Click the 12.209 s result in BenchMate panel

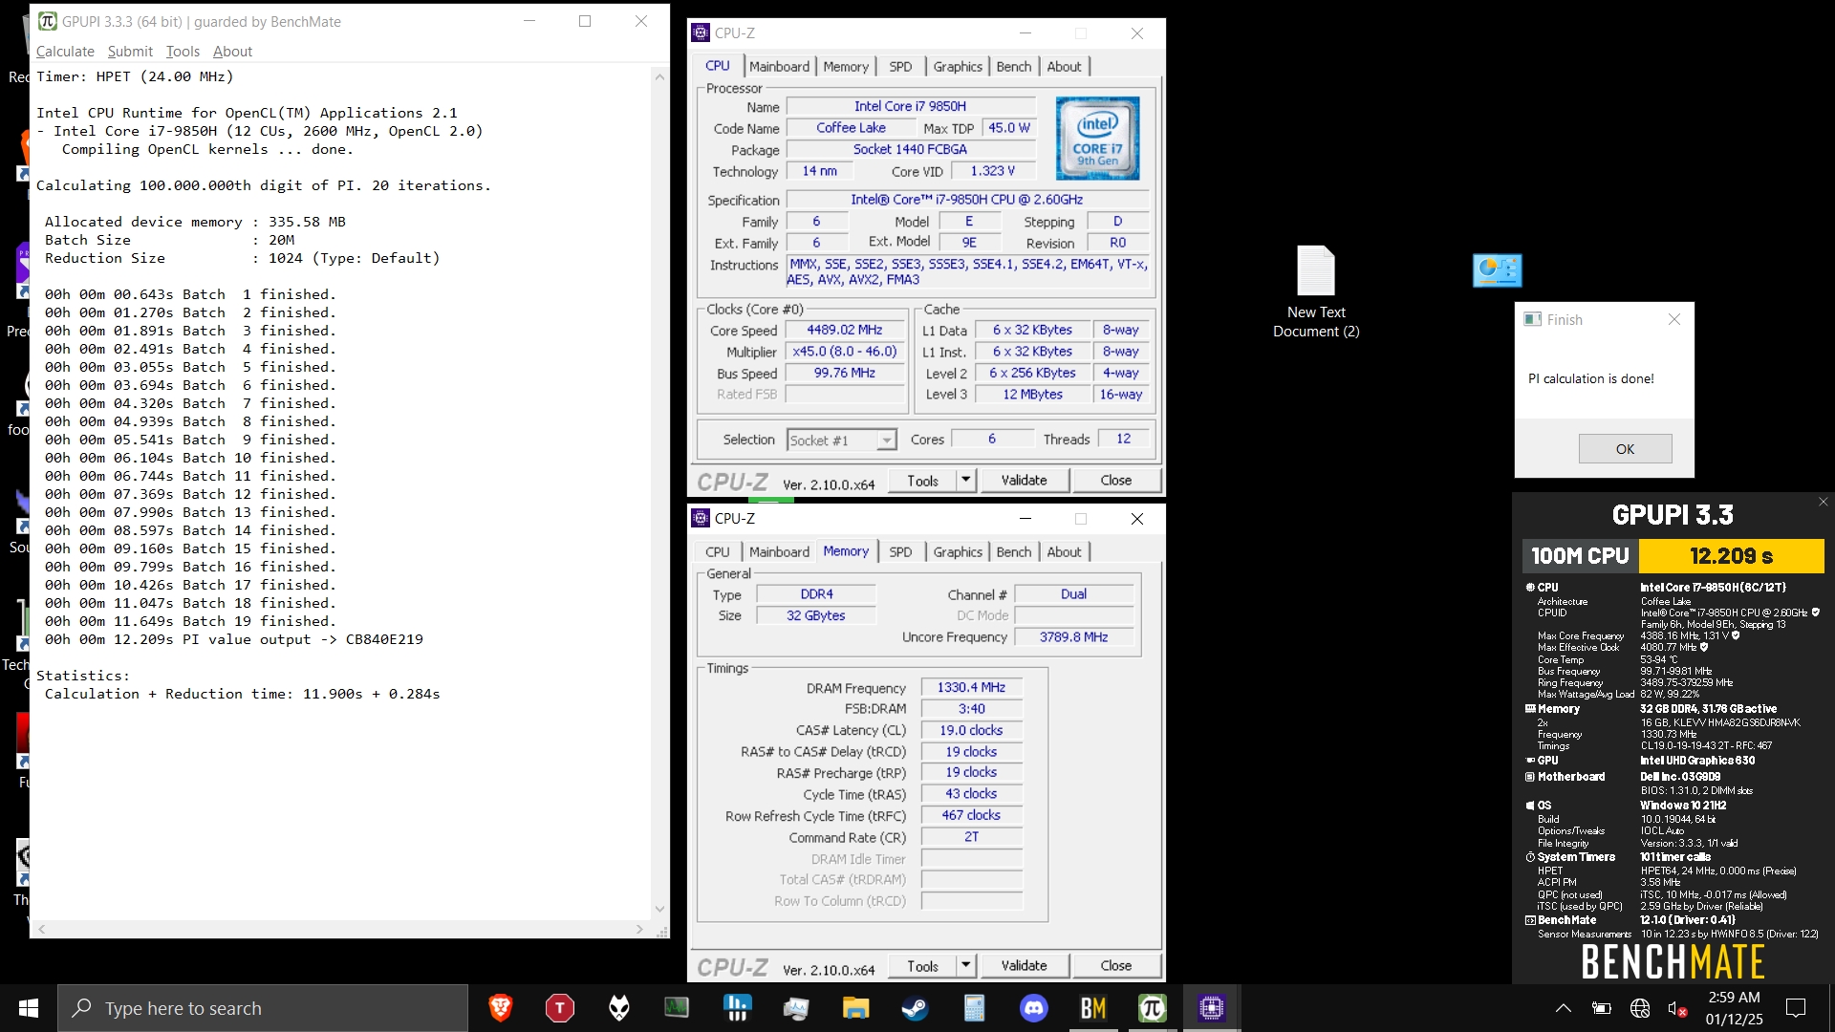[1731, 555]
